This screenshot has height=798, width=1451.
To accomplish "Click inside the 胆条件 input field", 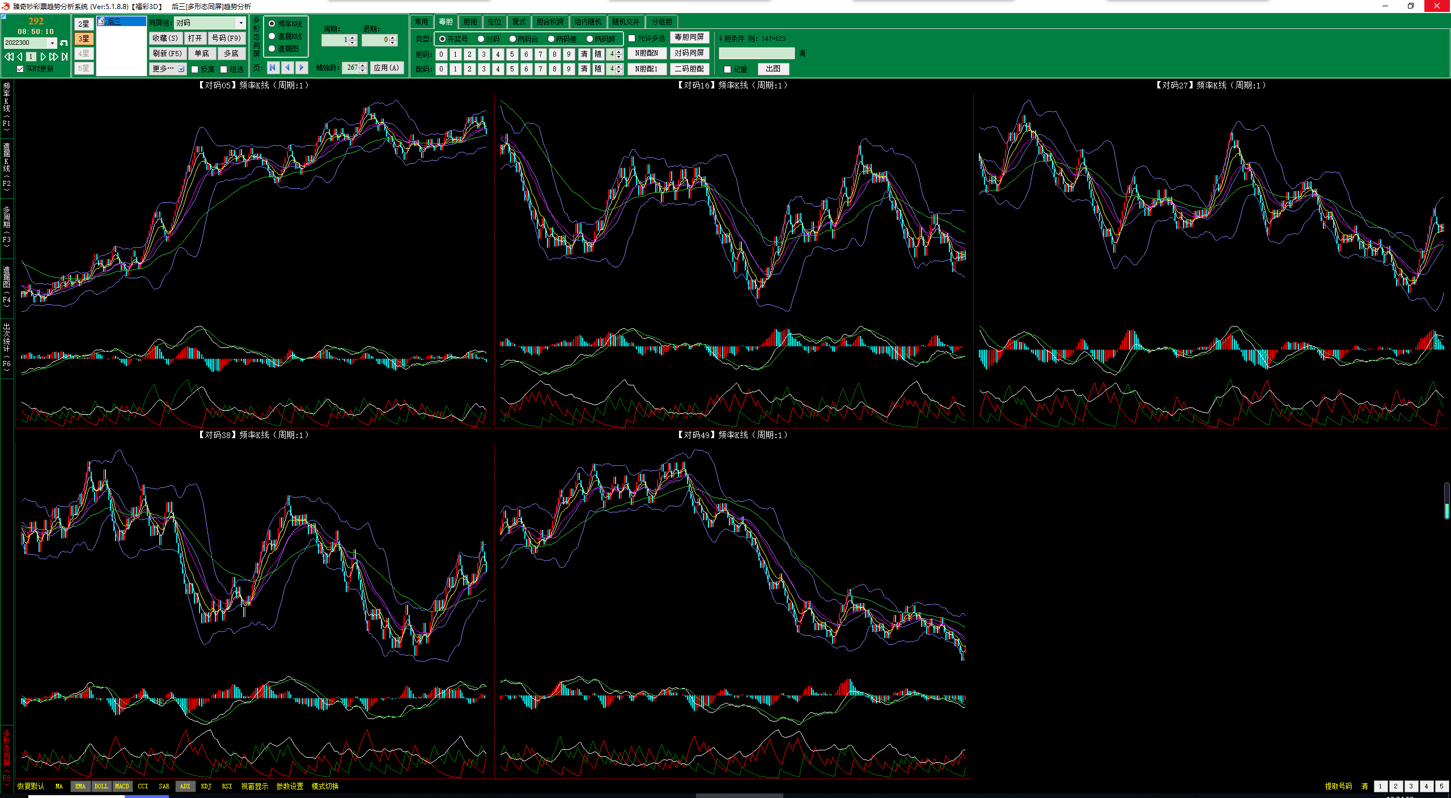I will coord(757,53).
